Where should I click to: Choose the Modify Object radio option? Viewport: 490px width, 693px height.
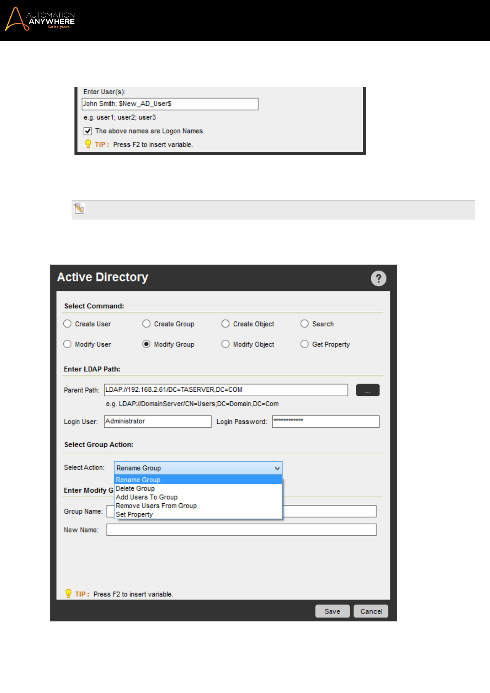click(x=225, y=344)
